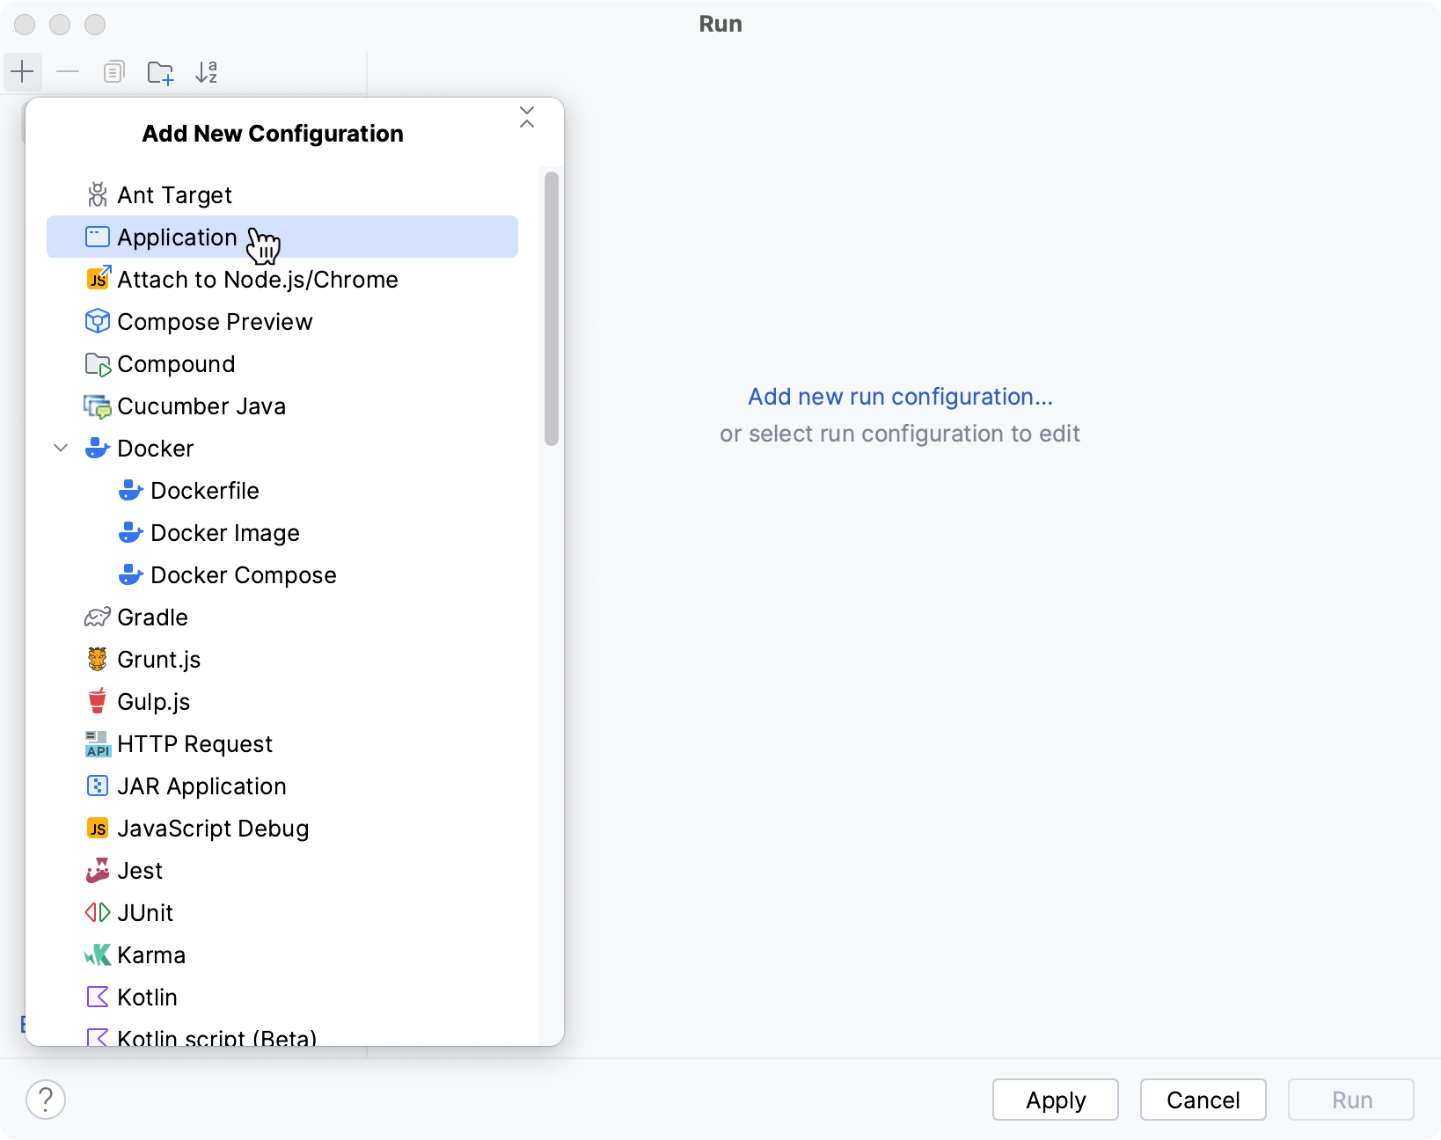
Task: Click the Cancel button
Action: [x=1203, y=1100]
